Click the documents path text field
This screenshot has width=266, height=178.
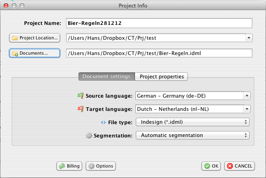(x=159, y=53)
